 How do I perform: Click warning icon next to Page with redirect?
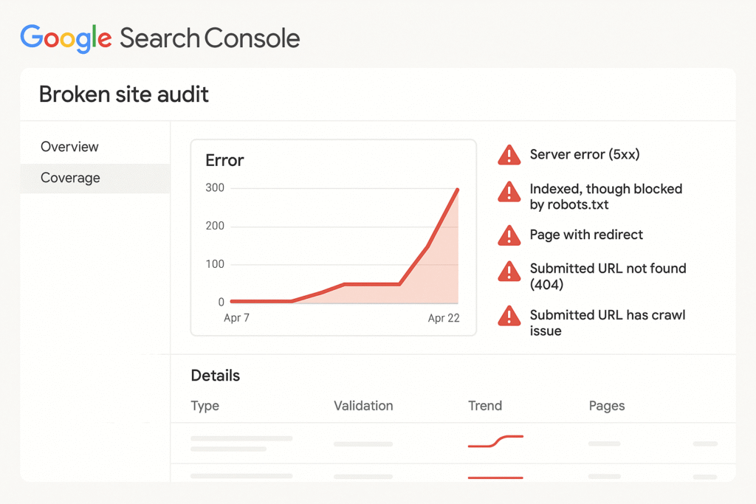click(x=509, y=235)
